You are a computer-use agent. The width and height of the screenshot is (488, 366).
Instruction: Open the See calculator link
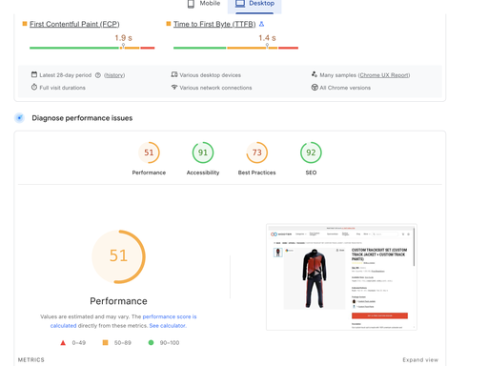(x=168, y=326)
